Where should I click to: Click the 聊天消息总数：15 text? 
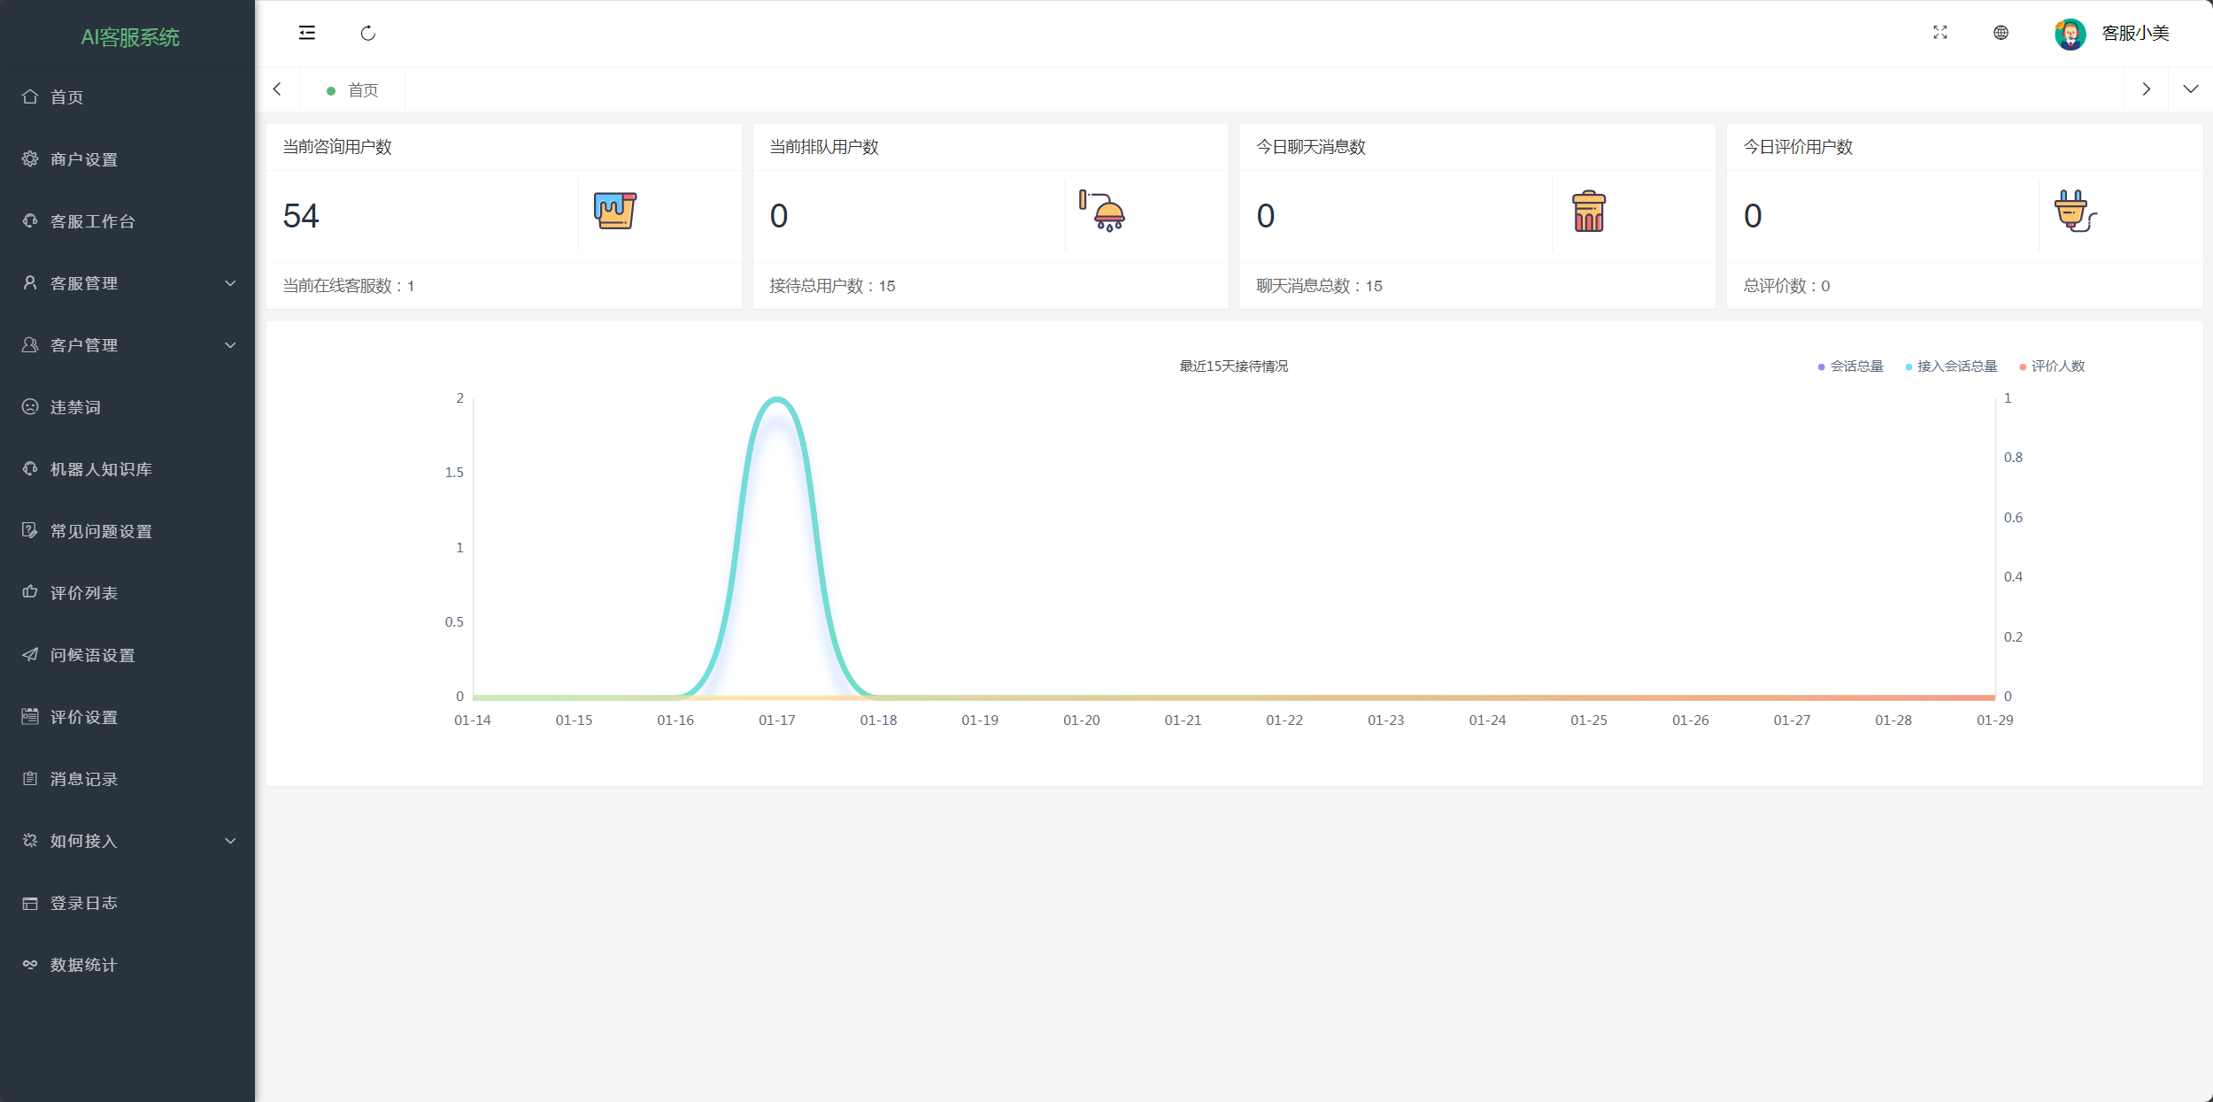click(x=1319, y=286)
